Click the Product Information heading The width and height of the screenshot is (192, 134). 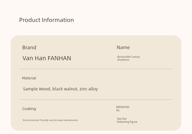click(x=47, y=20)
